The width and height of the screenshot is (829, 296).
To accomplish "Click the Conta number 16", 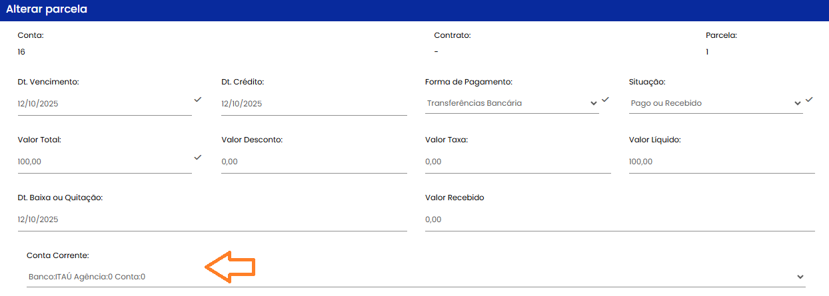I will click(22, 52).
